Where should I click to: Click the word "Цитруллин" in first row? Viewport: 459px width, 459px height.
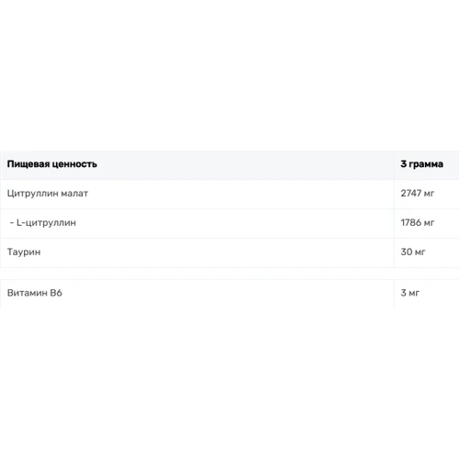click(x=32, y=194)
